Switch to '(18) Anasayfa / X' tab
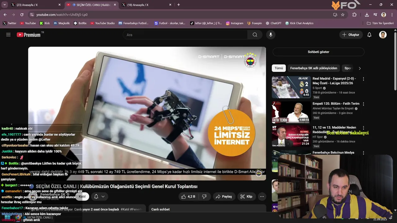Image resolution: width=397 pixels, height=223 pixels. (x=147, y=5)
